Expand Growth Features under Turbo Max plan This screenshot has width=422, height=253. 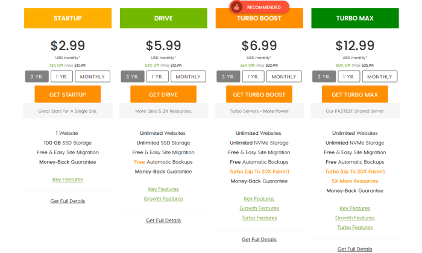point(354,217)
